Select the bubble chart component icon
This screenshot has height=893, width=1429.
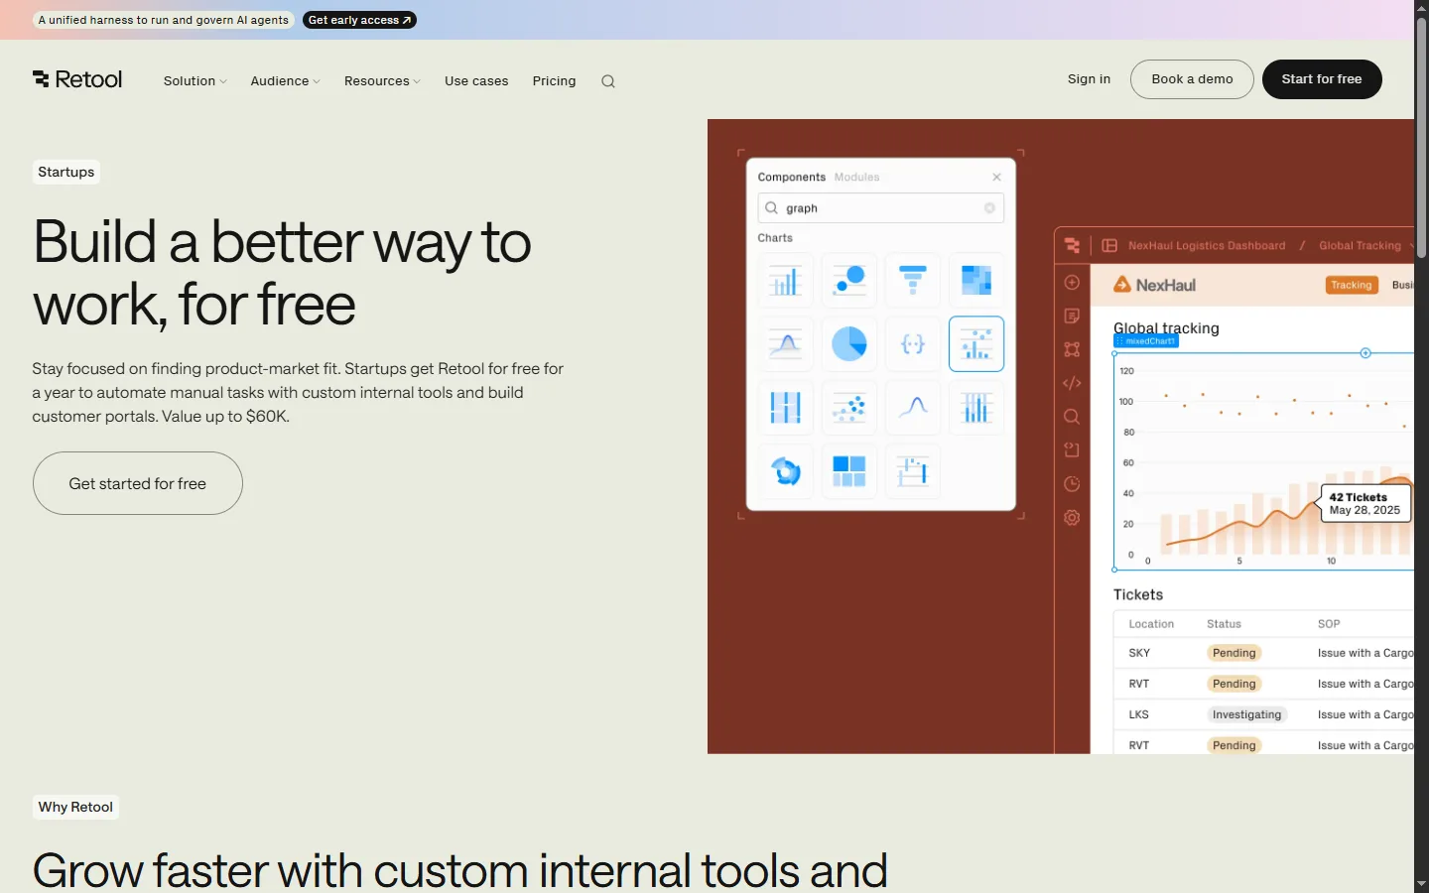pos(849,281)
